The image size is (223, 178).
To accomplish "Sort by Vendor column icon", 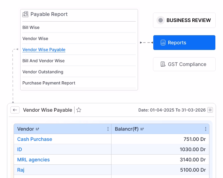I will tap(37, 129).
